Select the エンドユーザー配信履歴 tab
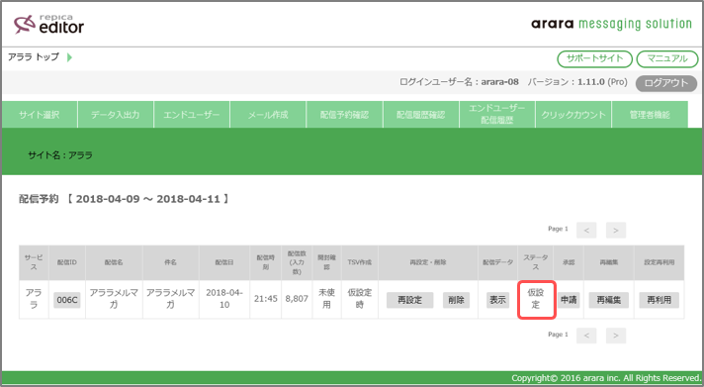The width and height of the screenshot is (704, 387). coord(497,115)
